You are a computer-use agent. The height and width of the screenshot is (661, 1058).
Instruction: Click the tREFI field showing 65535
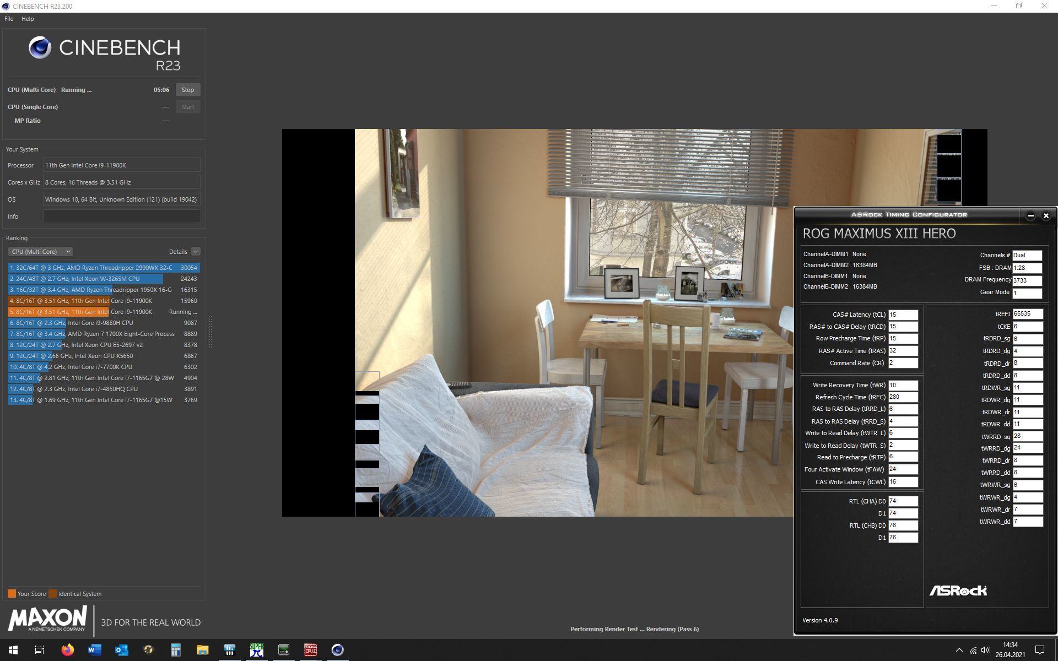coord(1028,314)
